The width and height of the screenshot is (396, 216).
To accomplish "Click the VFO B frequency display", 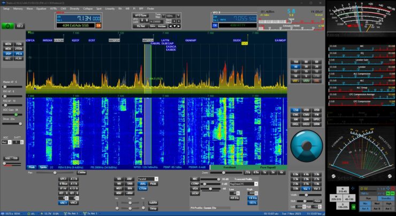I will [x=235, y=18].
